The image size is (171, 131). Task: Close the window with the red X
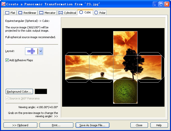coord(167,4)
